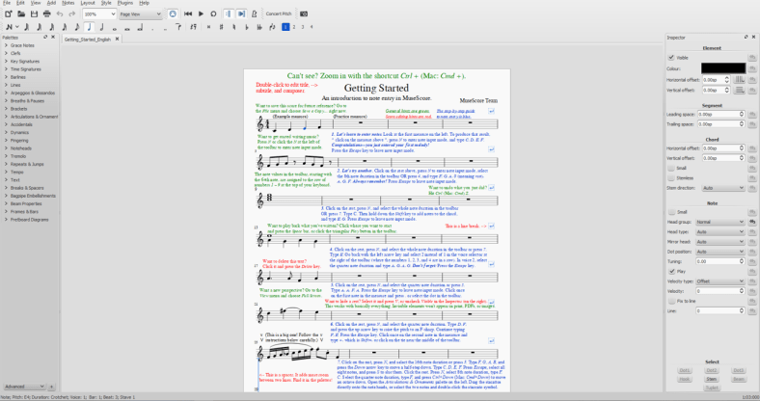
Task: Click the Rewind to start icon
Action: pyautogui.click(x=187, y=14)
